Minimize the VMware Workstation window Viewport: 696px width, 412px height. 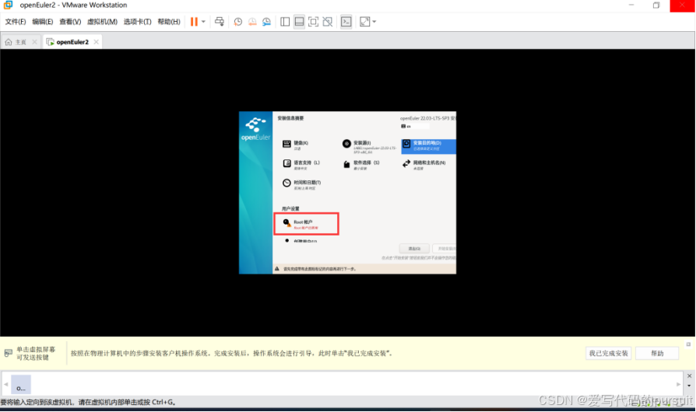[631, 5]
